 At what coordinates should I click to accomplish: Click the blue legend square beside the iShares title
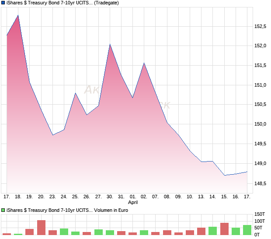coord(3,3)
